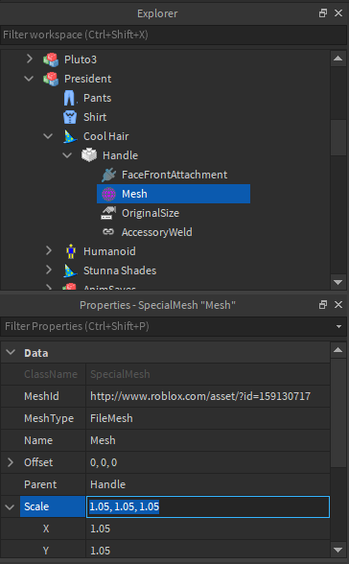Click the Parent value Handle
This screenshot has width=349, height=564.
[208, 484]
